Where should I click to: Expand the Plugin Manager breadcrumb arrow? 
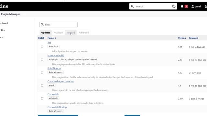[24, 14]
